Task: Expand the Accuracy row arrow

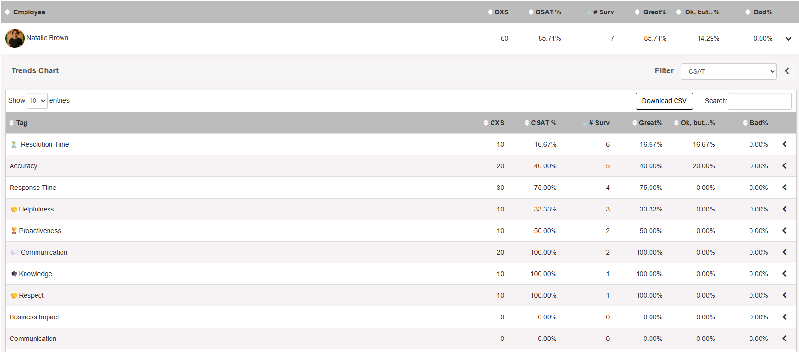Action: coord(784,166)
